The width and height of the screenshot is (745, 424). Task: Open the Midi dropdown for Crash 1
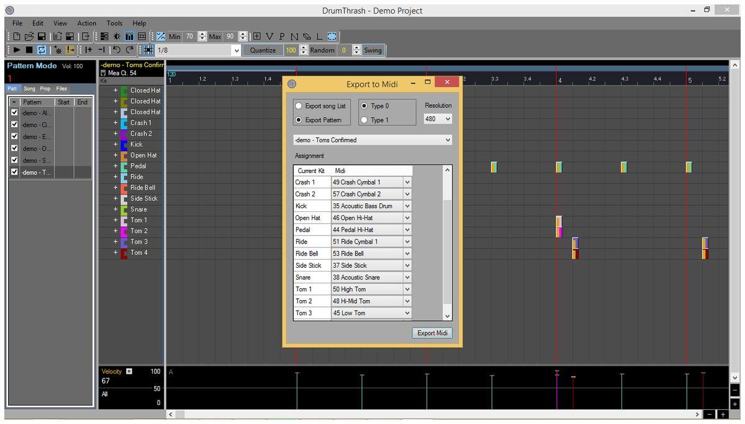click(371, 182)
